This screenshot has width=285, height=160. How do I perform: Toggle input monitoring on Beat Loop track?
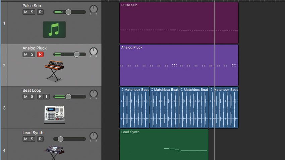47,96
